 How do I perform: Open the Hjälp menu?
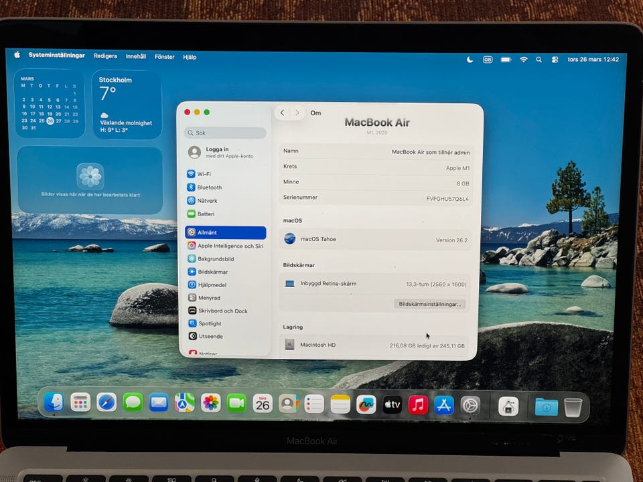click(x=190, y=57)
